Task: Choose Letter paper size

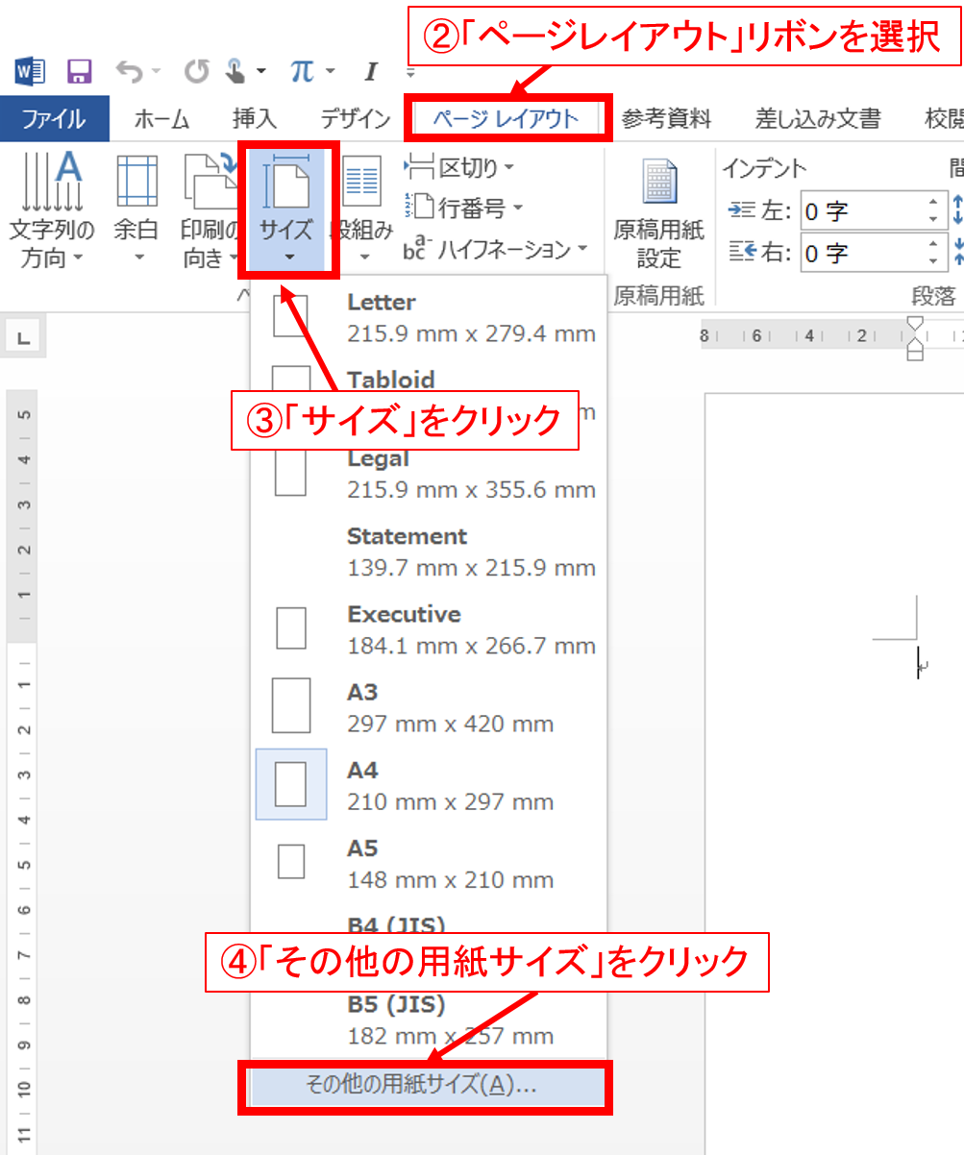Action: coord(429,318)
